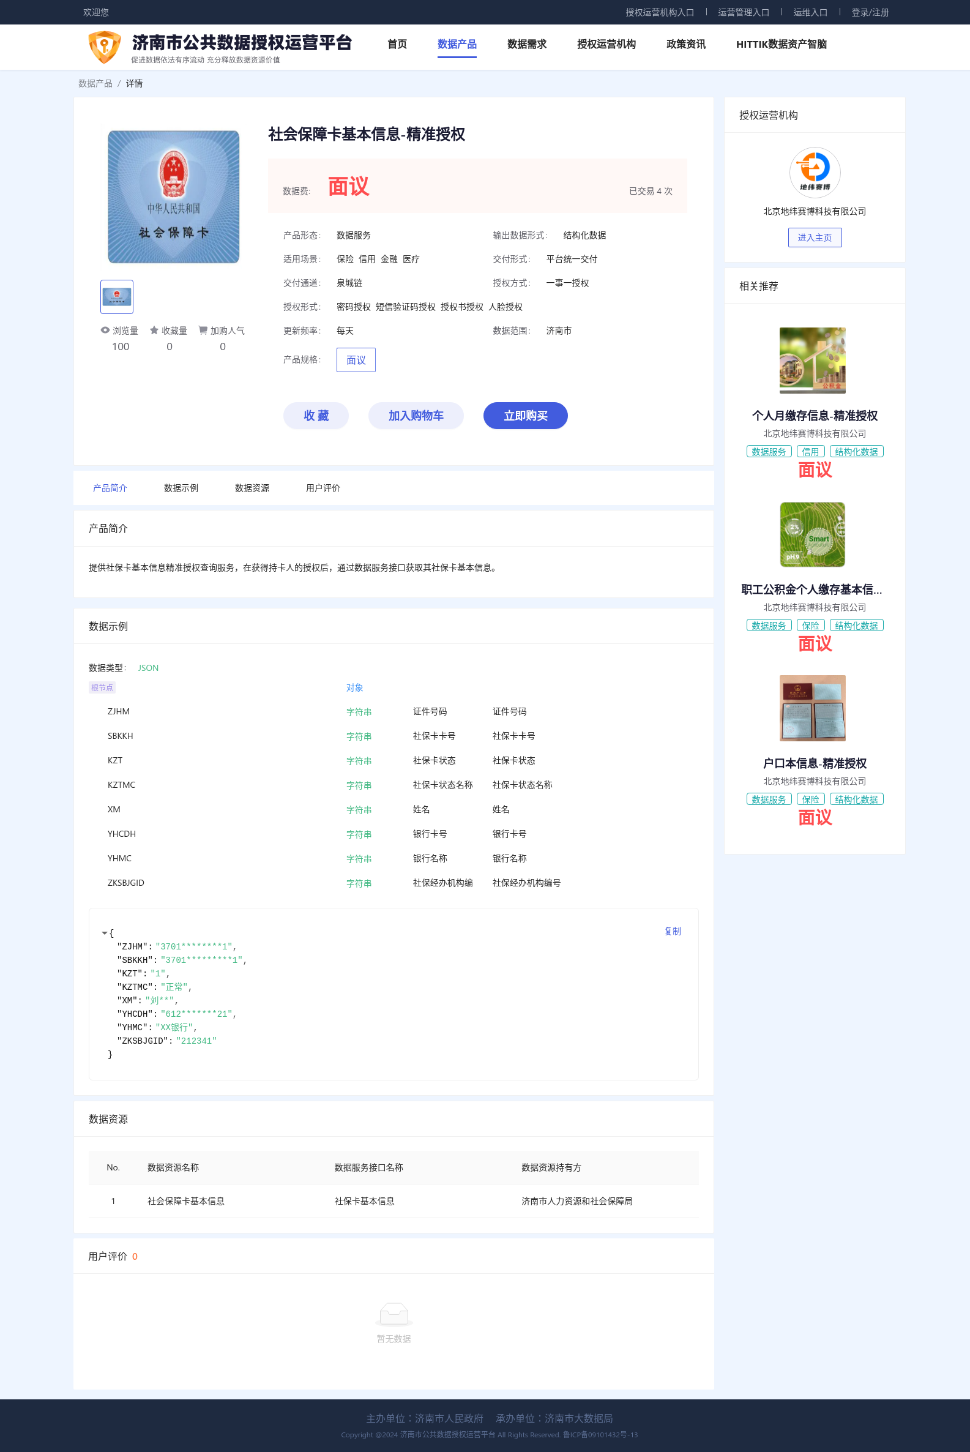Click the star icon beside 收藏量

point(154,331)
